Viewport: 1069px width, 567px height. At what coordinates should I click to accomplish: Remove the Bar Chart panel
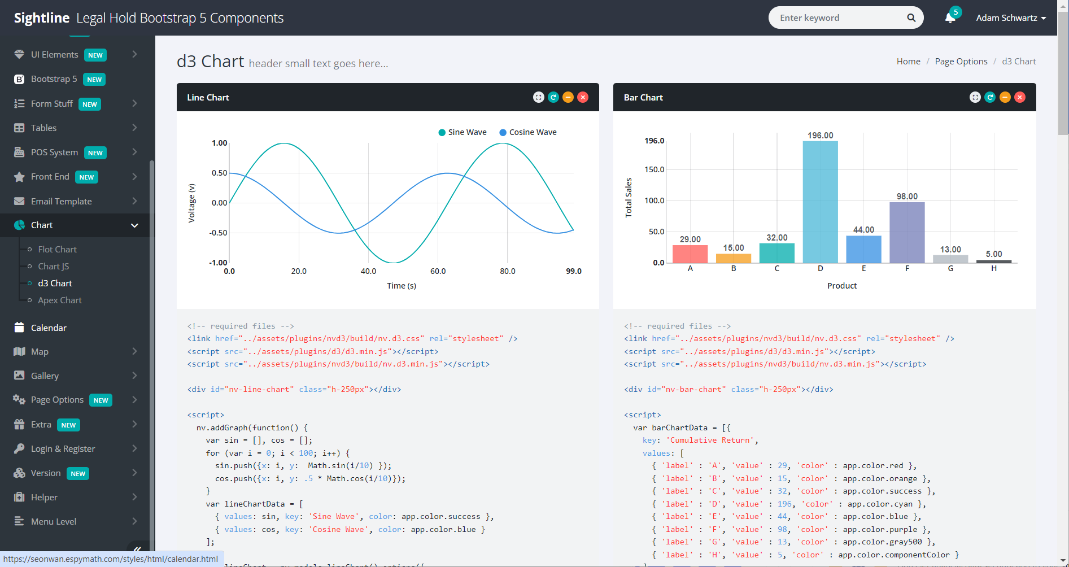click(1019, 97)
